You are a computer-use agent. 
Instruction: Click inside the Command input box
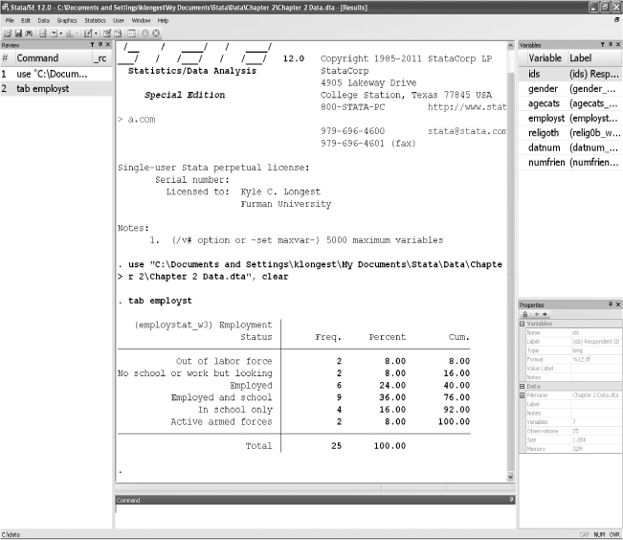[x=314, y=516]
